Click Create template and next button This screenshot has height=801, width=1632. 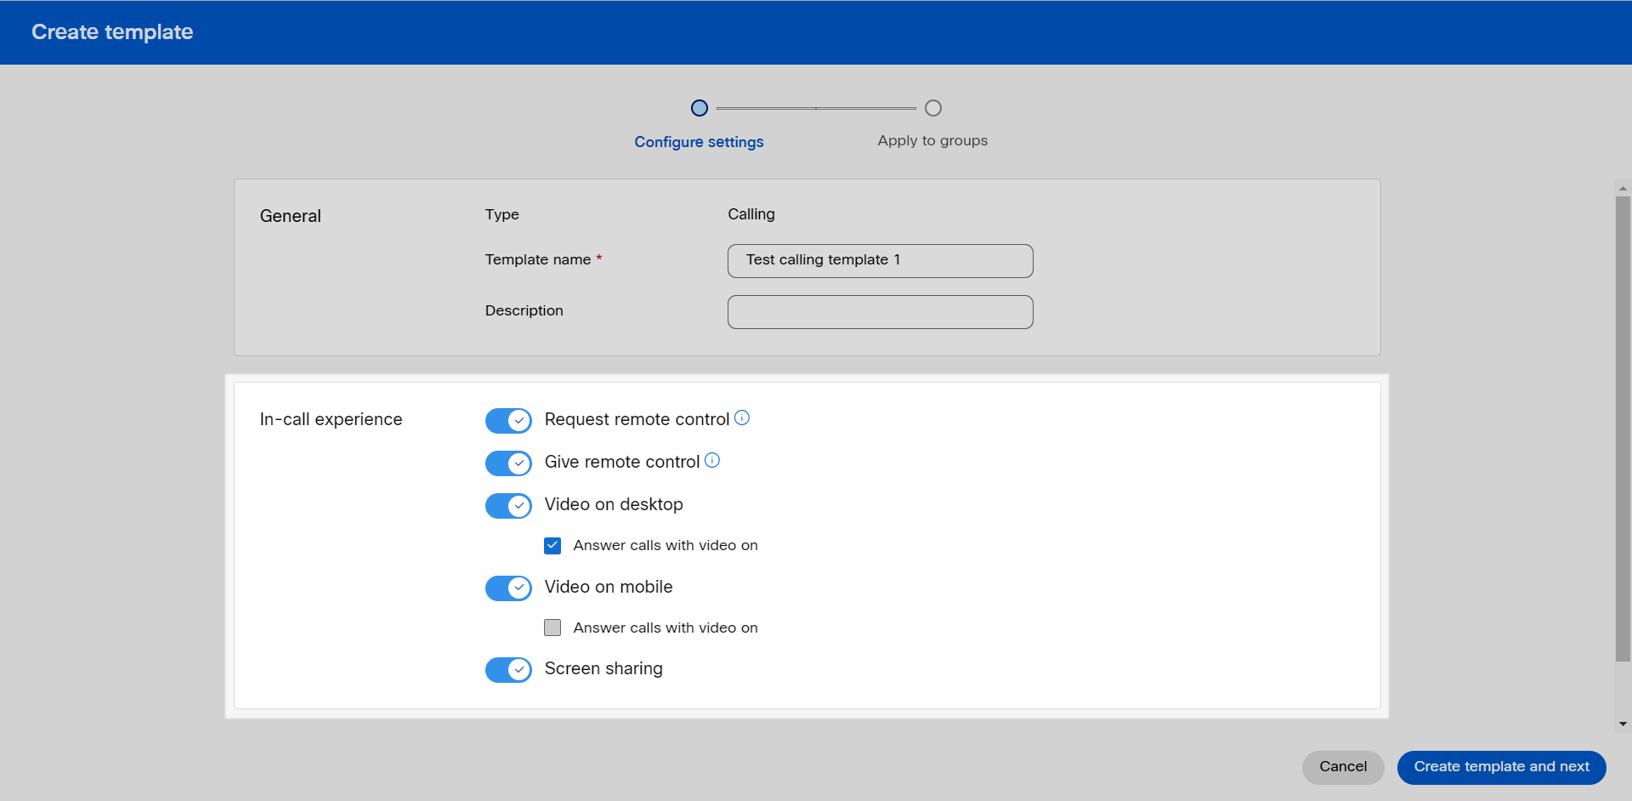coord(1502,767)
